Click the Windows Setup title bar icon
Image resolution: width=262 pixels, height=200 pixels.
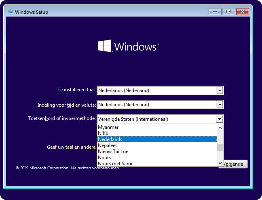coord(10,12)
